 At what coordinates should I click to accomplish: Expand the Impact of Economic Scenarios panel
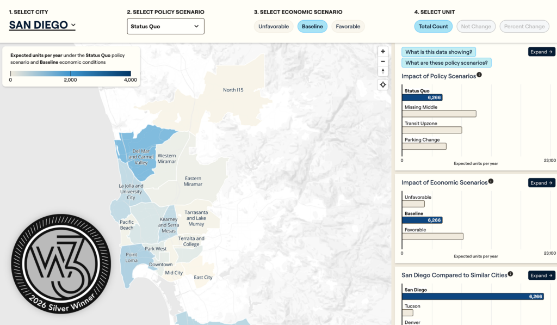541,183
